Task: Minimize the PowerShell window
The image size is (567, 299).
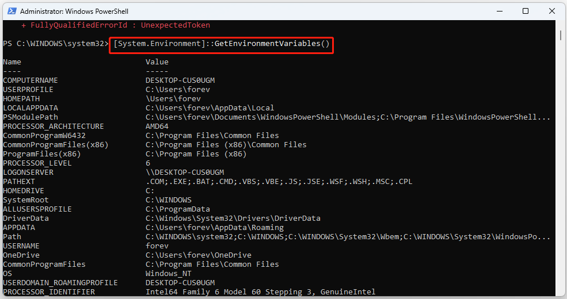Action: (x=500, y=11)
